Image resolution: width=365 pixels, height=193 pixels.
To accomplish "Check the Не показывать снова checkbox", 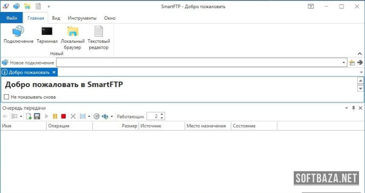I will [6, 97].
